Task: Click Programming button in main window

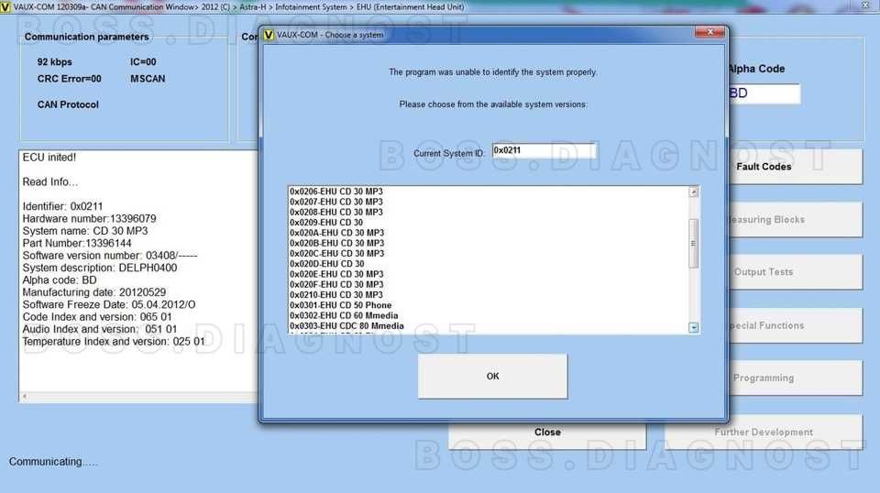Action: click(x=796, y=378)
